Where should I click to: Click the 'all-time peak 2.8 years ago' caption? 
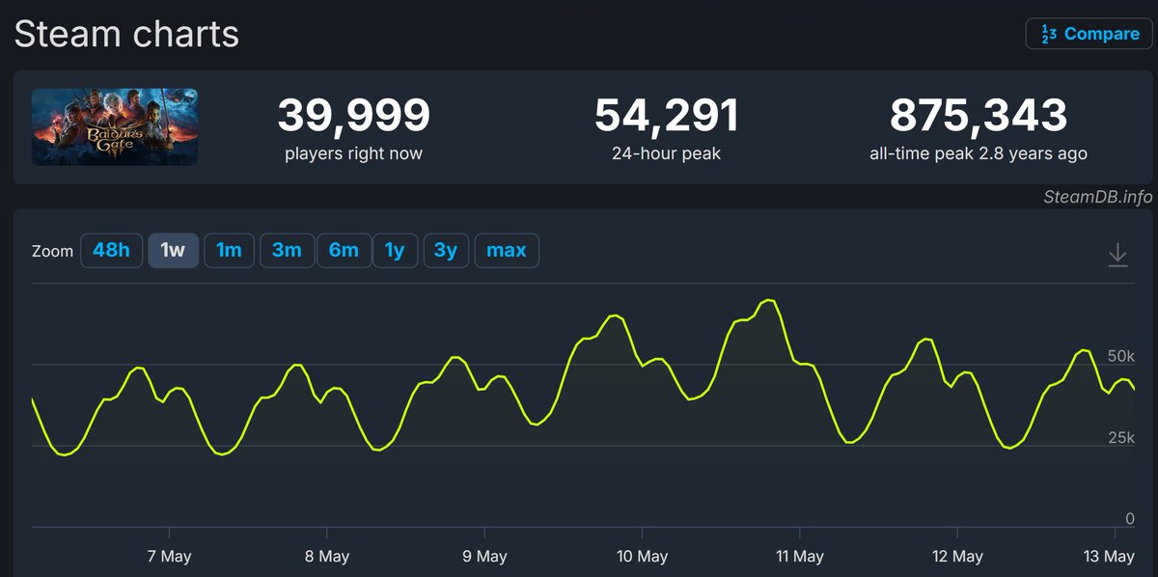pyautogui.click(x=979, y=153)
